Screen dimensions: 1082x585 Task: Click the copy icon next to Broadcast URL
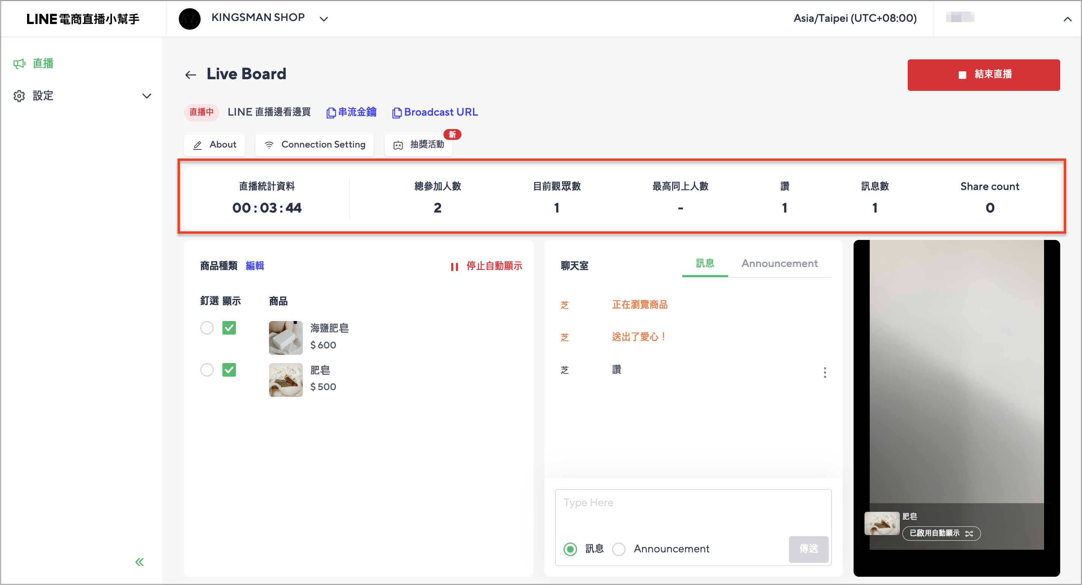[396, 113]
